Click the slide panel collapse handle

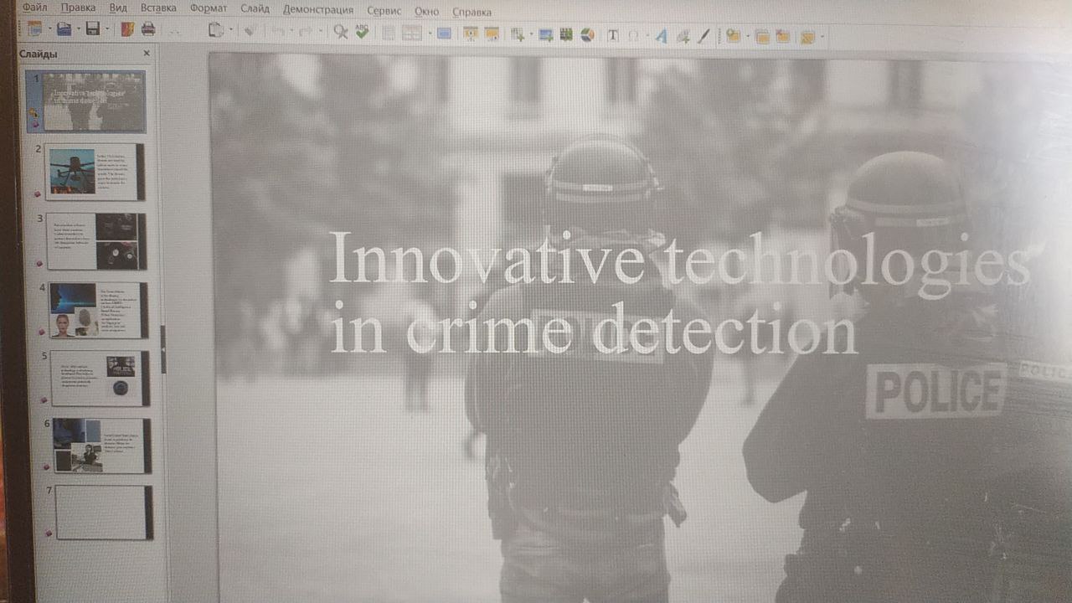pyautogui.click(x=163, y=349)
